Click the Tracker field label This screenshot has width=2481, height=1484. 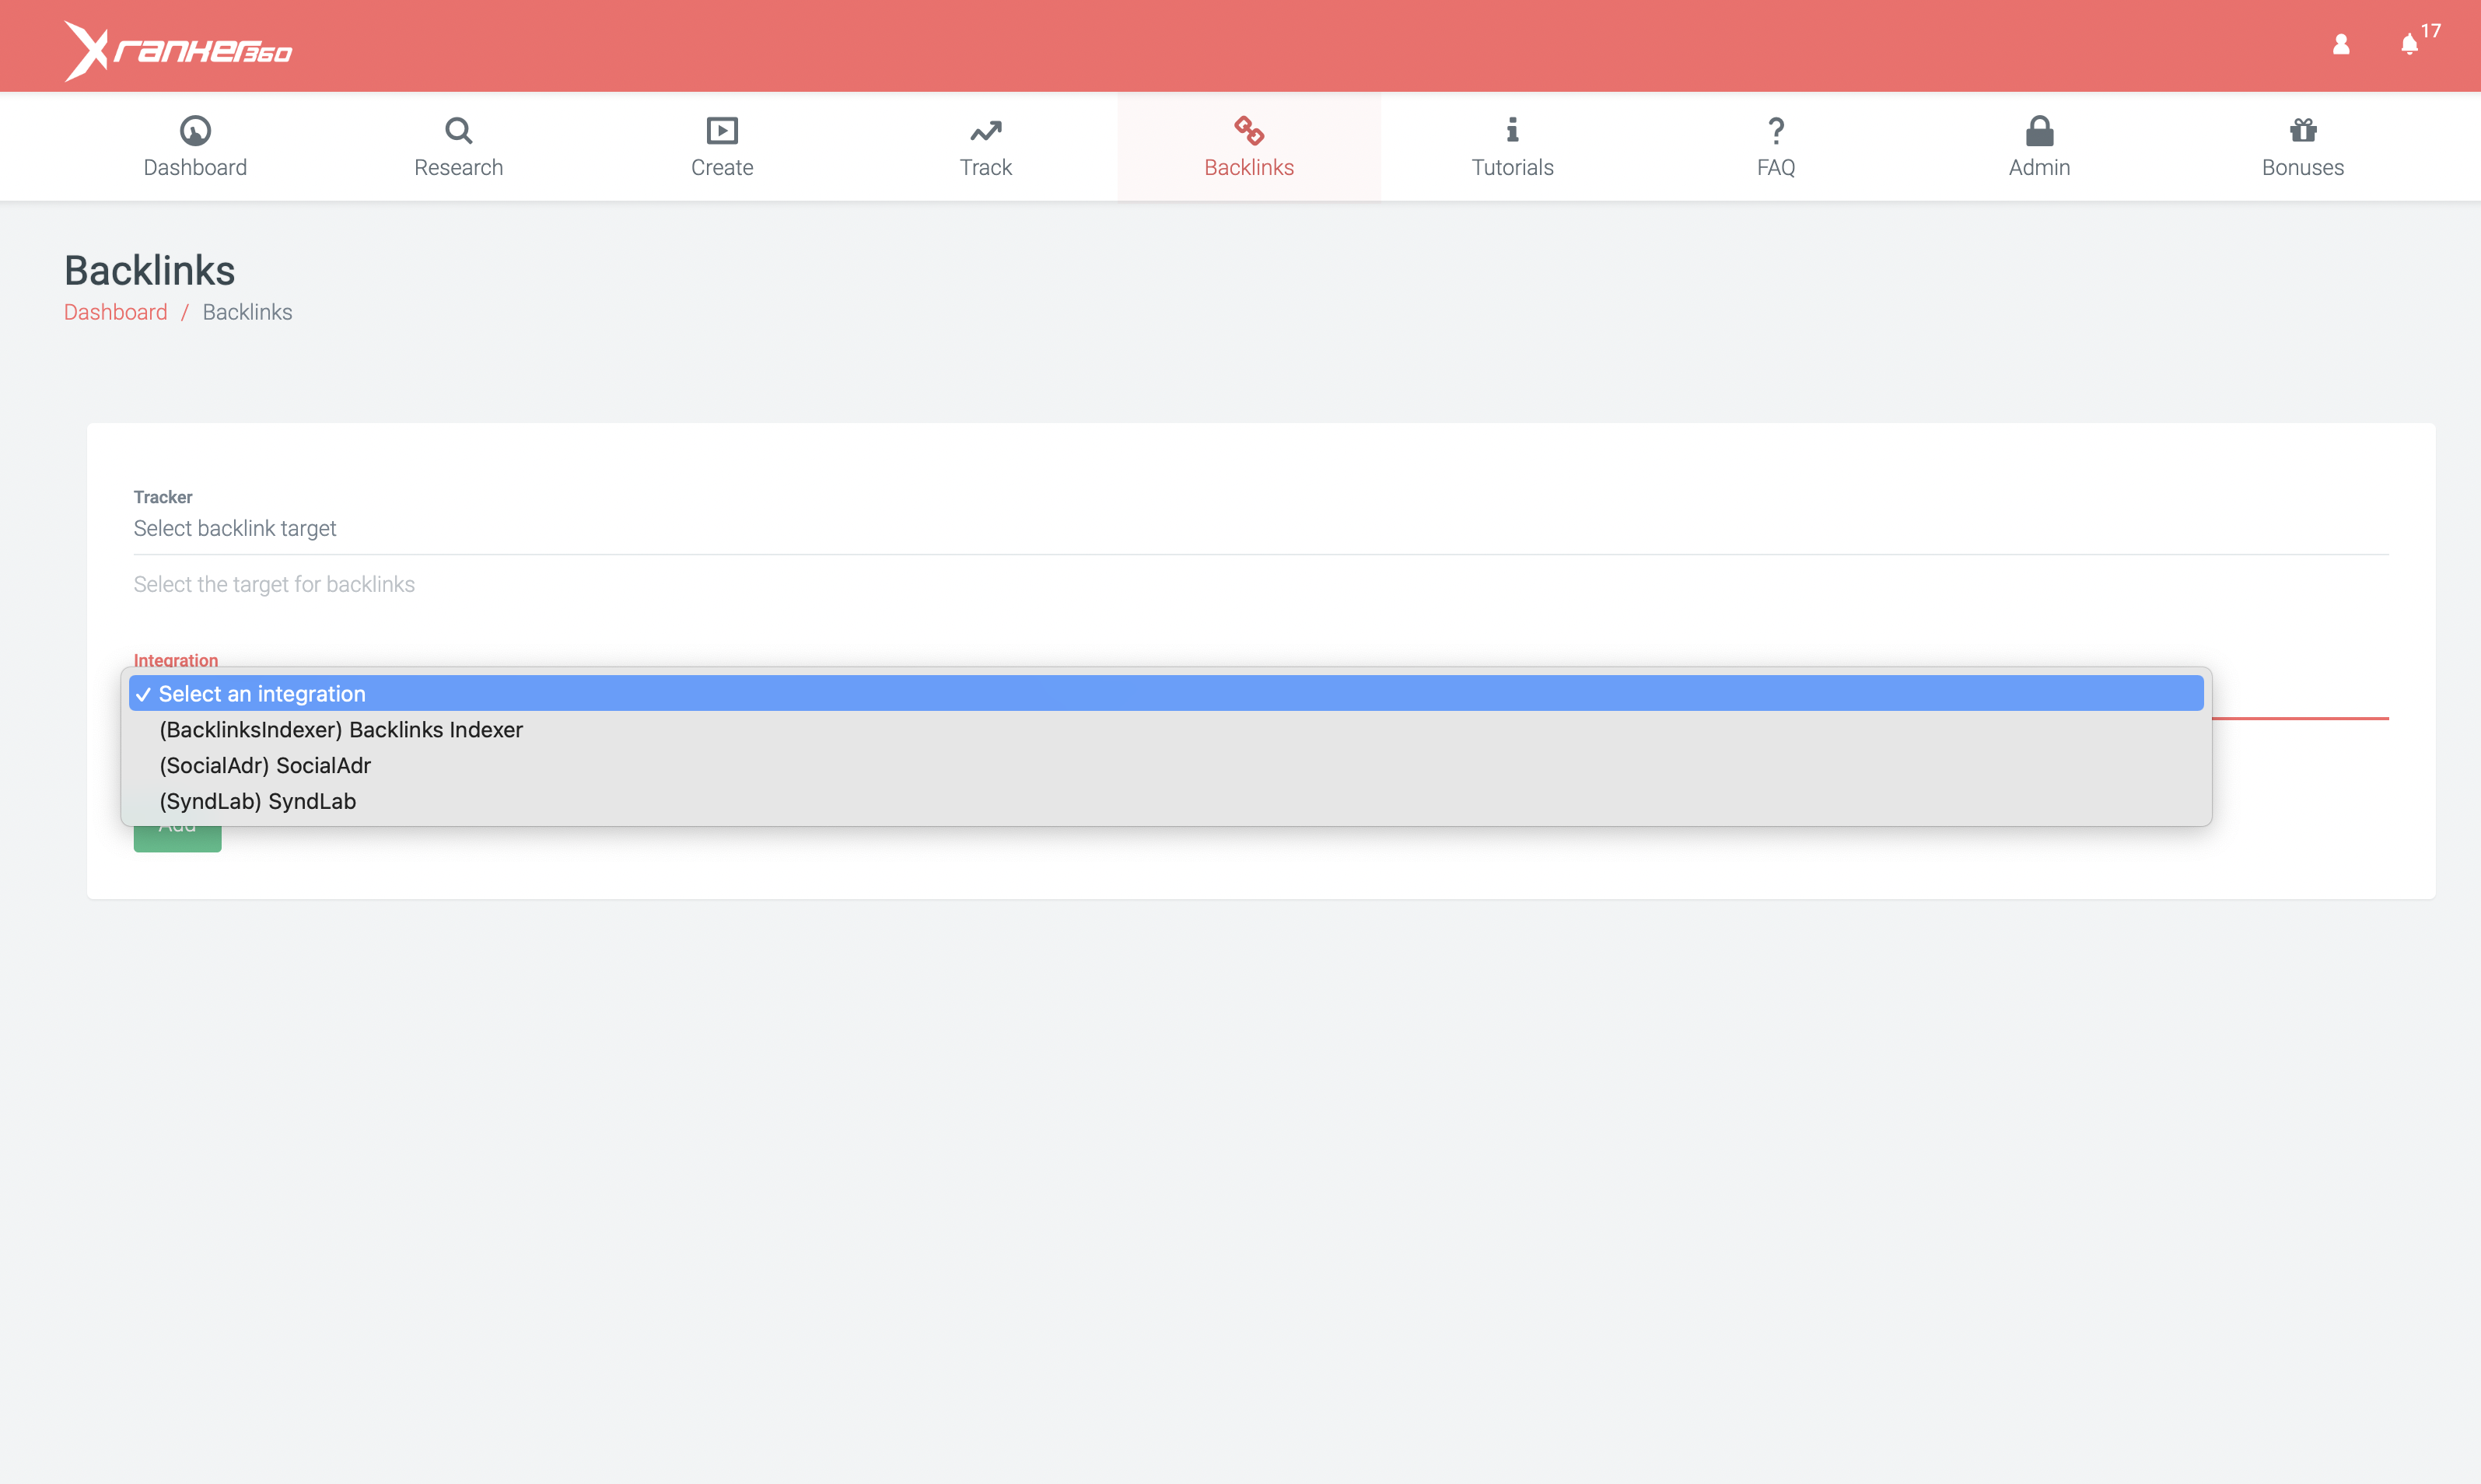click(x=163, y=497)
